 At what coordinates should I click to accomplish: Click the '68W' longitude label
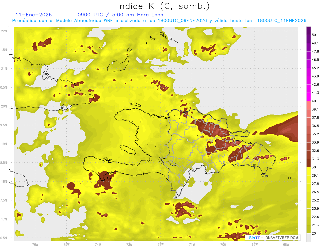point(286,244)
